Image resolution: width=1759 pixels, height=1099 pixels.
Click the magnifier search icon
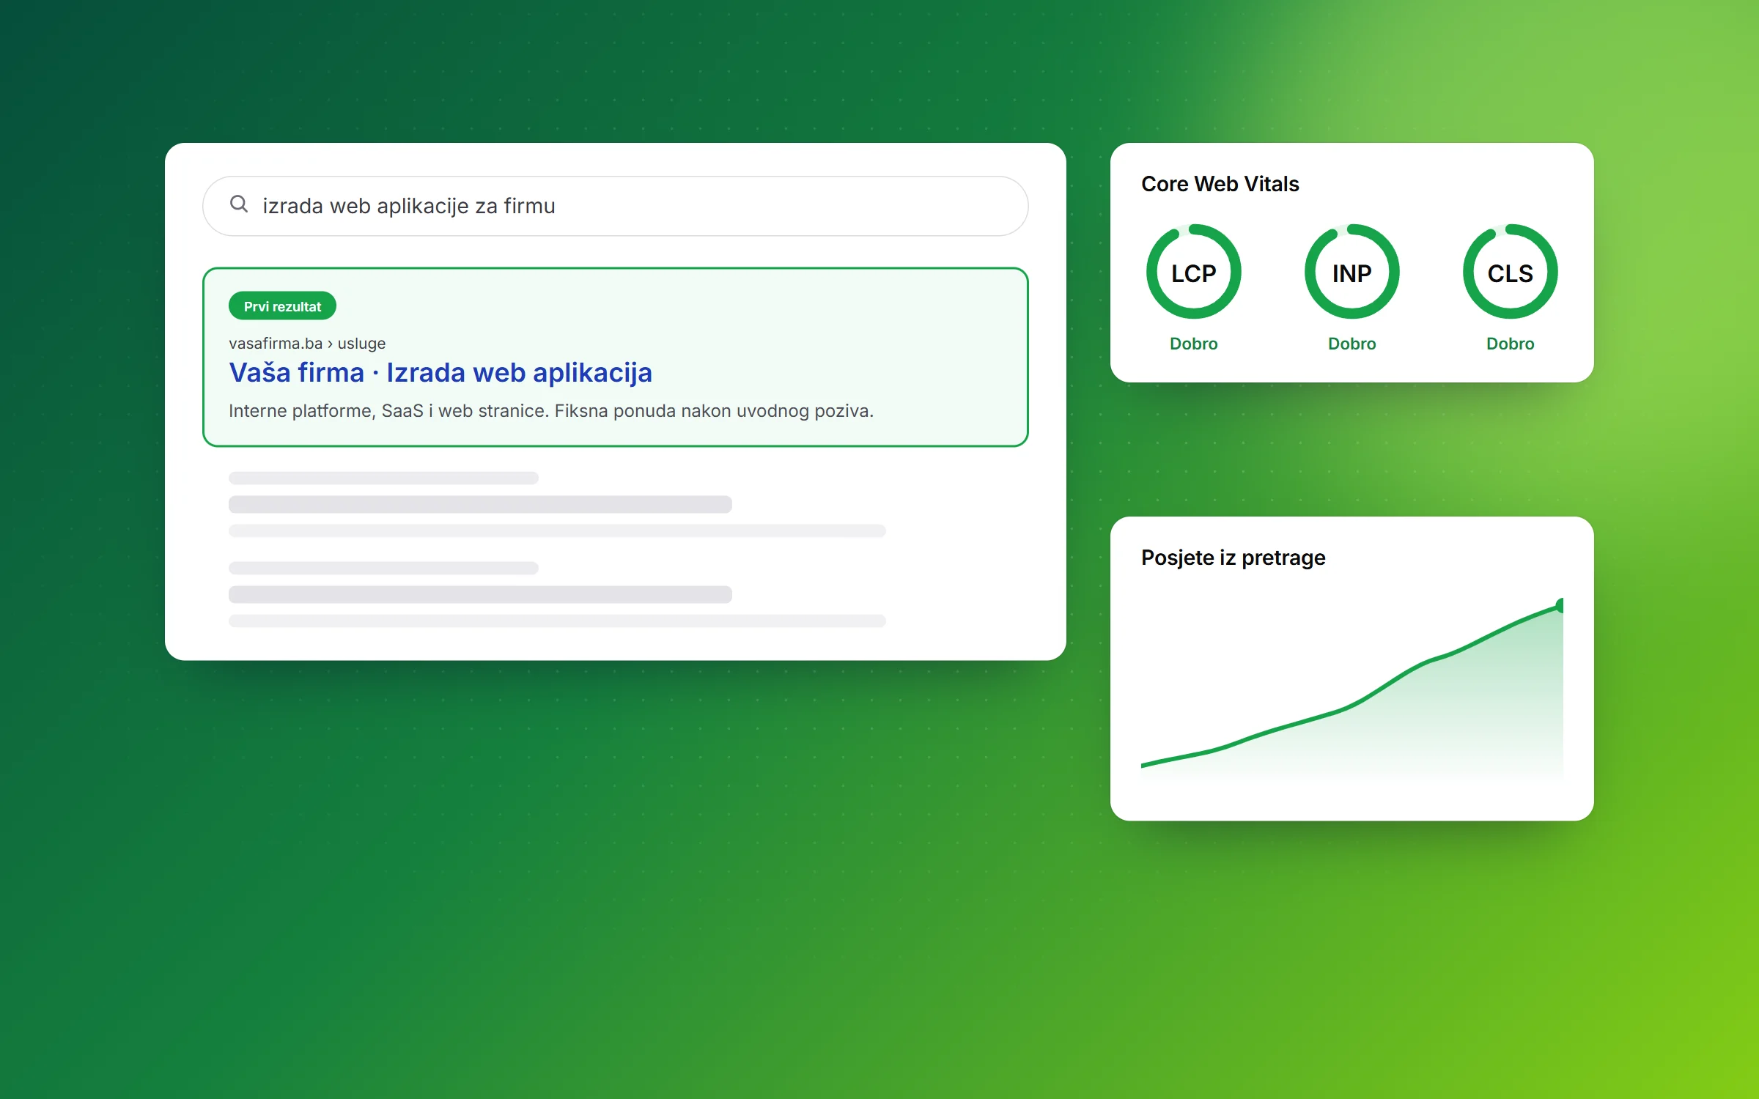pyautogui.click(x=239, y=204)
